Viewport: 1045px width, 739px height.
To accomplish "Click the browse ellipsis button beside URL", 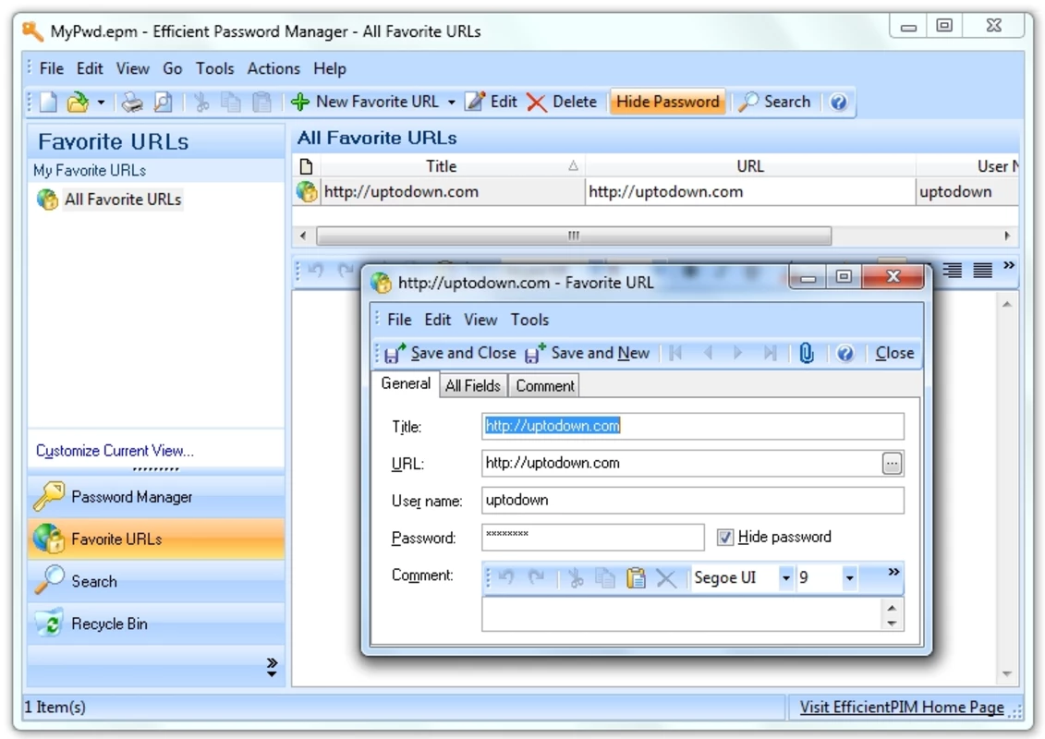I will tap(892, 463).
